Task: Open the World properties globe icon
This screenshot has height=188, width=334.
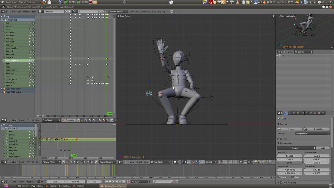Action: [294, 114]
